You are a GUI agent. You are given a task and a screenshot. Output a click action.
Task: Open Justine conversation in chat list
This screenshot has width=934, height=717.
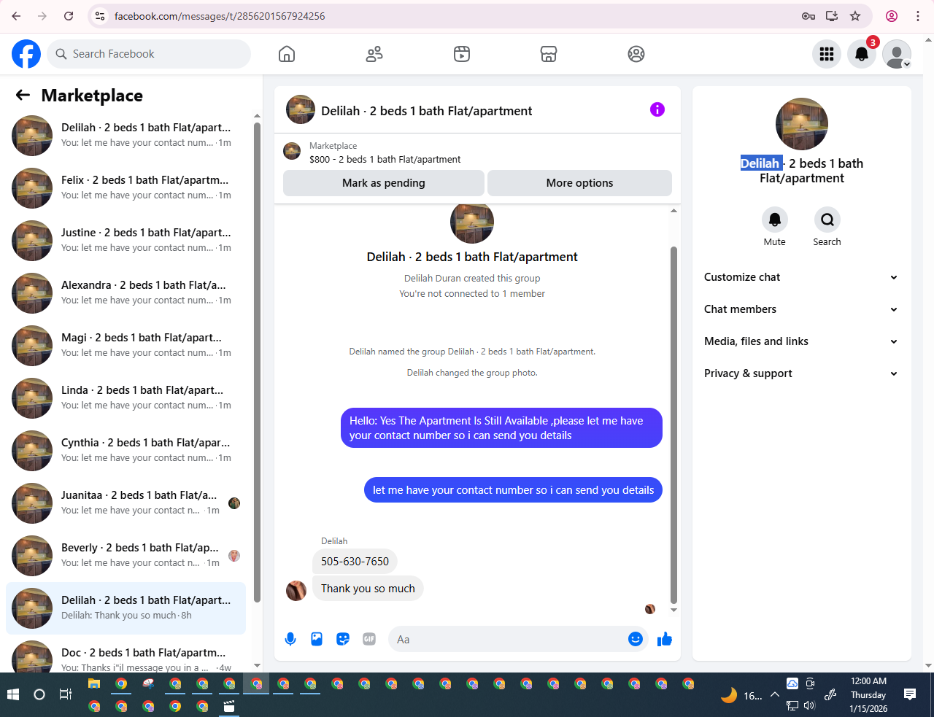[126, 241]
